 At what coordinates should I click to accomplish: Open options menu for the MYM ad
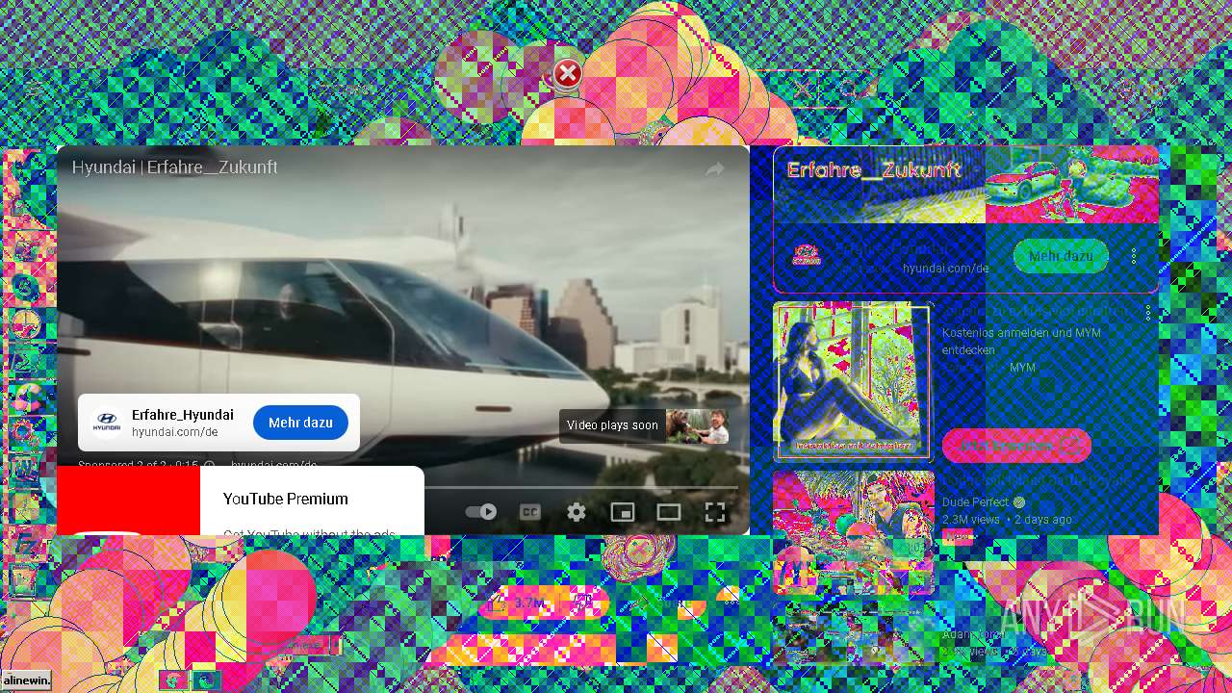[x=1147, y=313]
